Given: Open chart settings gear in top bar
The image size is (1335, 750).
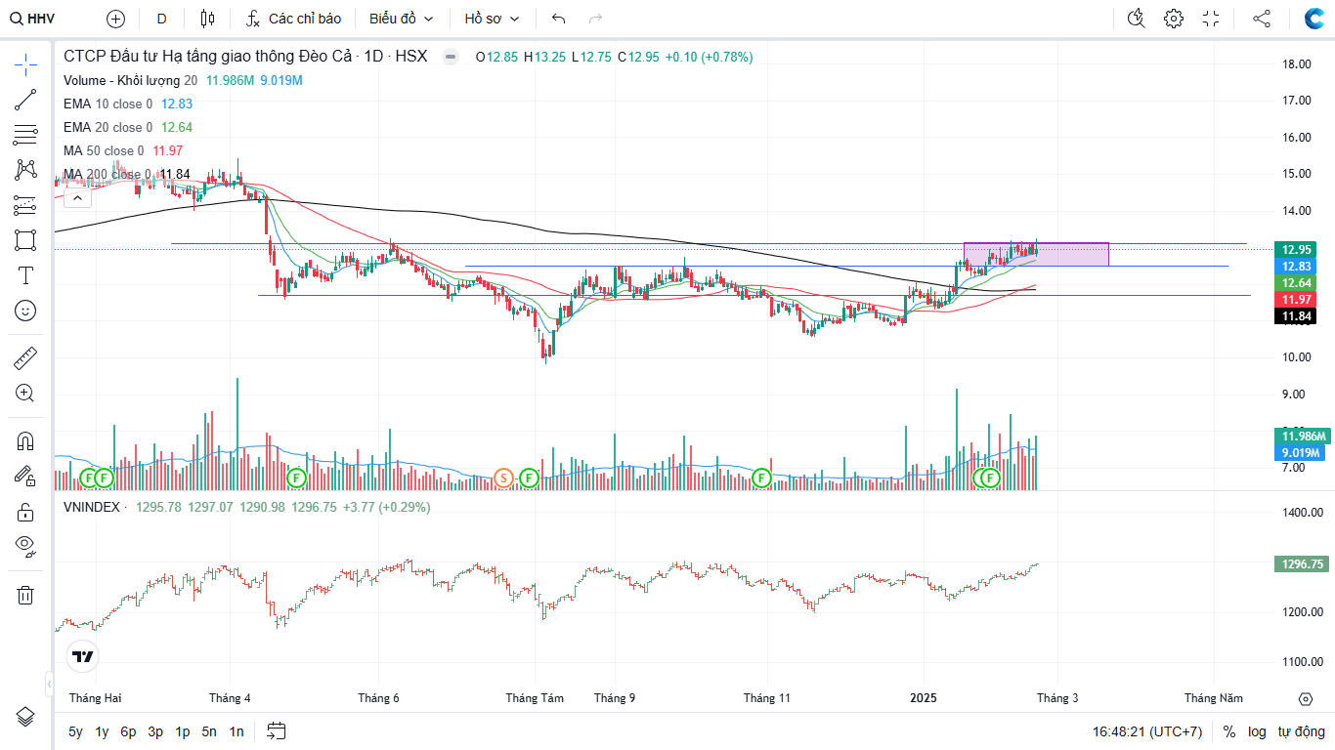Looking at the screenshot, I should (x=1174, y=19).
